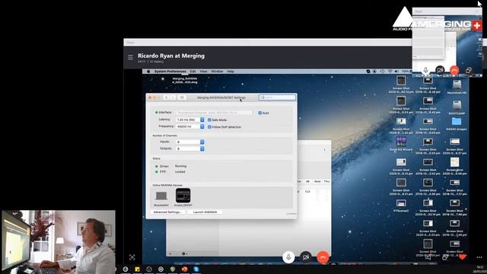Open the Inputs channel count dropdown

point(190,142)
